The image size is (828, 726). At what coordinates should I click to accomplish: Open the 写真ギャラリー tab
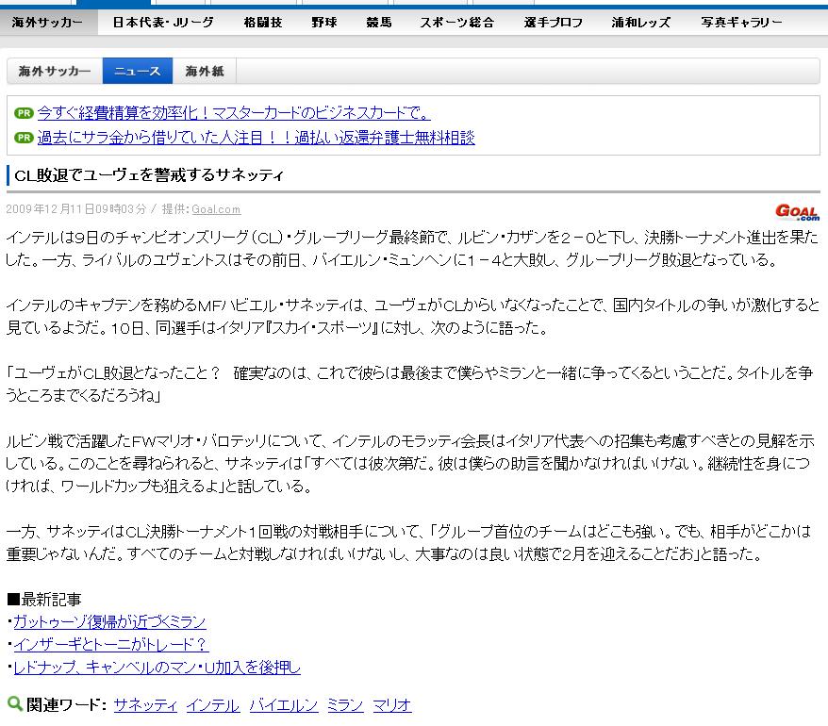741,23
